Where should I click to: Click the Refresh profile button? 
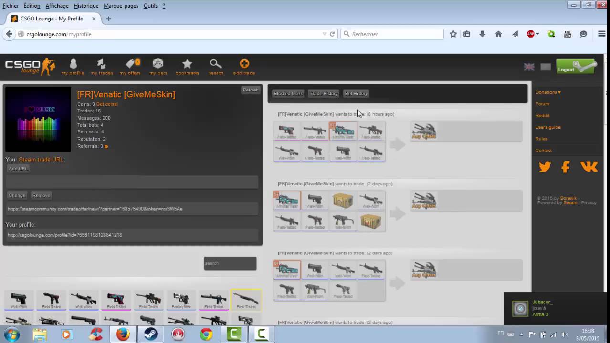coord(250,90)
